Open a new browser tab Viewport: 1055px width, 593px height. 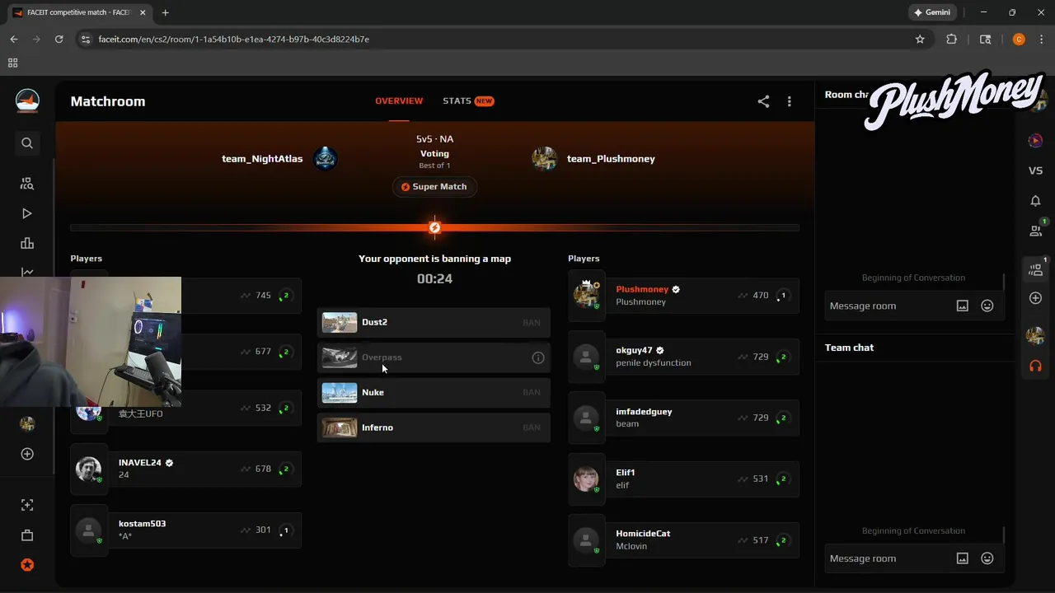[166, 12]
